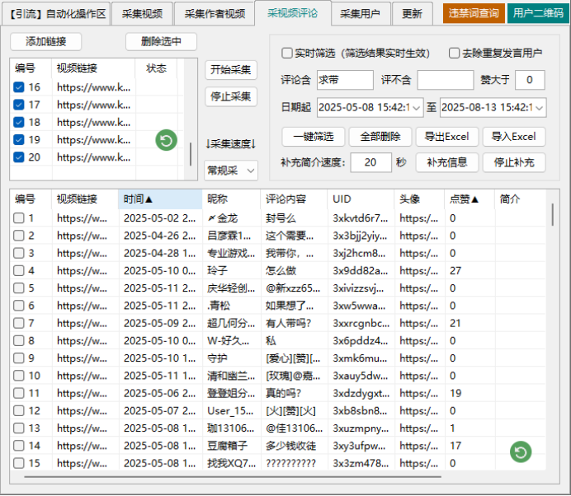Image resolution: width=571 pixels, height=496 pixels.
Task: Click the green refresh icon in the comments table
Action: [x=520, y=452]
